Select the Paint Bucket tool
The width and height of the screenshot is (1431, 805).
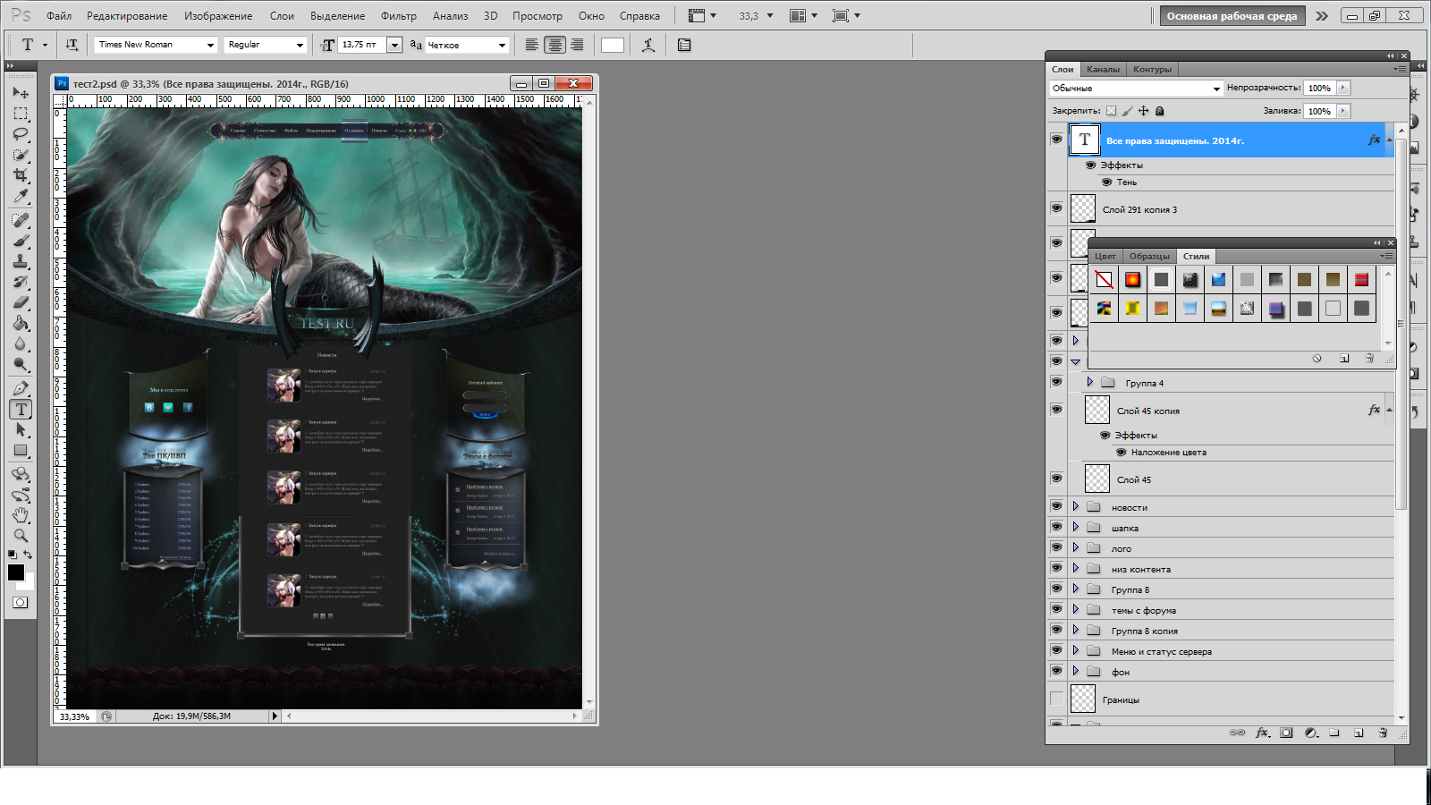coord(21,323)
